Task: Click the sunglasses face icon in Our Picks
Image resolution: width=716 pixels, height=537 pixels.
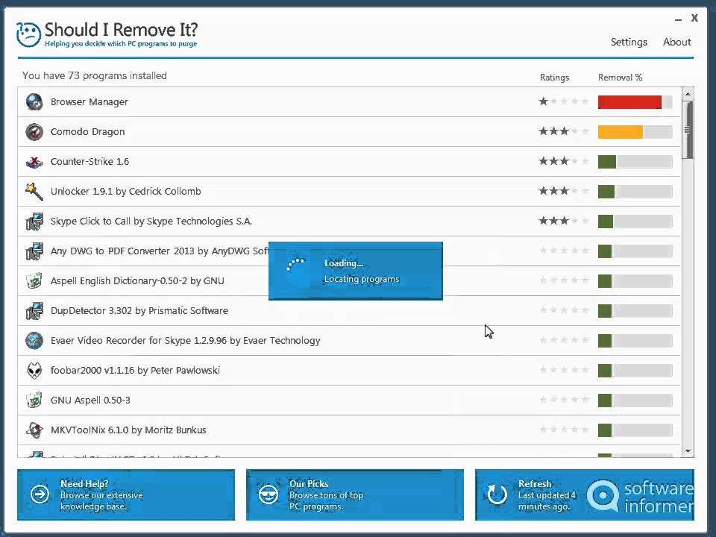Action: [268, 494]
